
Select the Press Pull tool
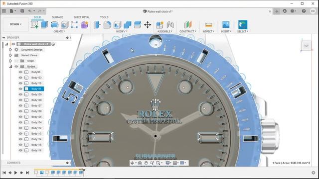(97, 25)
